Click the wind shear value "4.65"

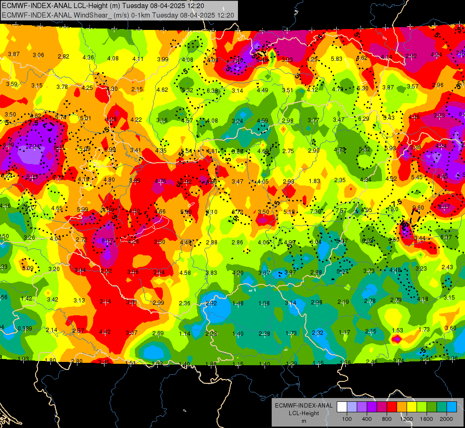click(57, 208)
